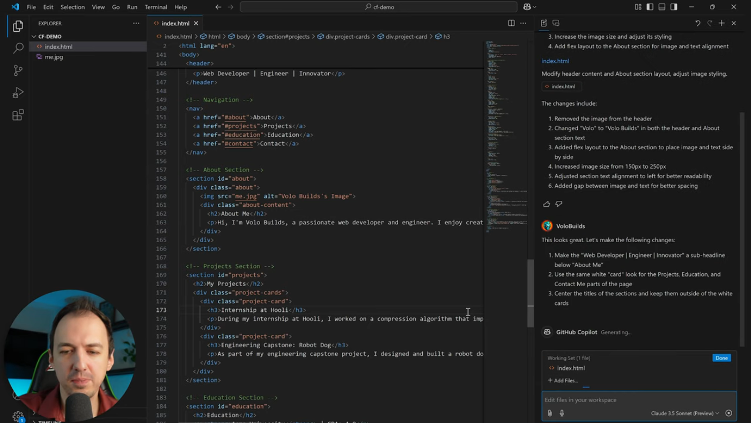Undo the last Copilot edit
This screenshot has width=751, height=423.
697,23
